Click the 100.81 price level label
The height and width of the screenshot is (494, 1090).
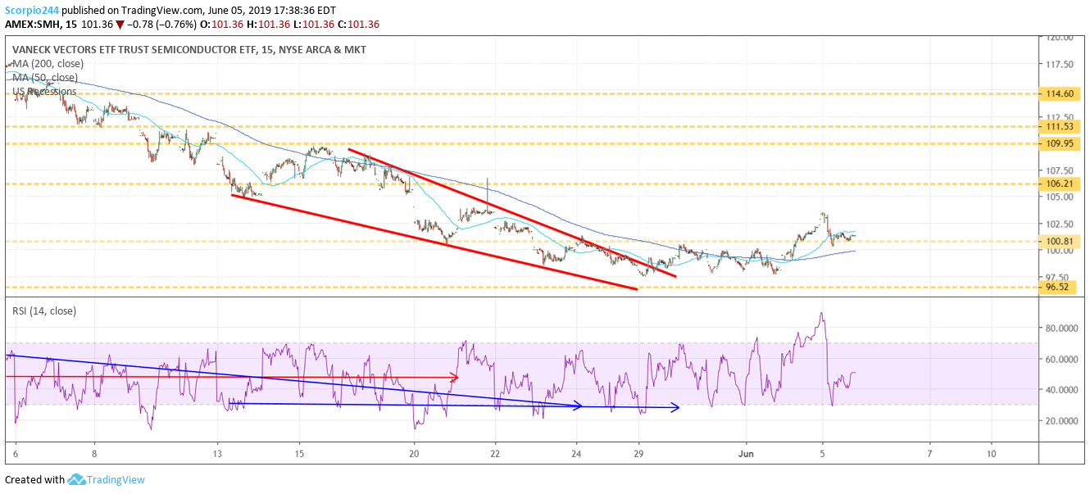click(1061, 242)
